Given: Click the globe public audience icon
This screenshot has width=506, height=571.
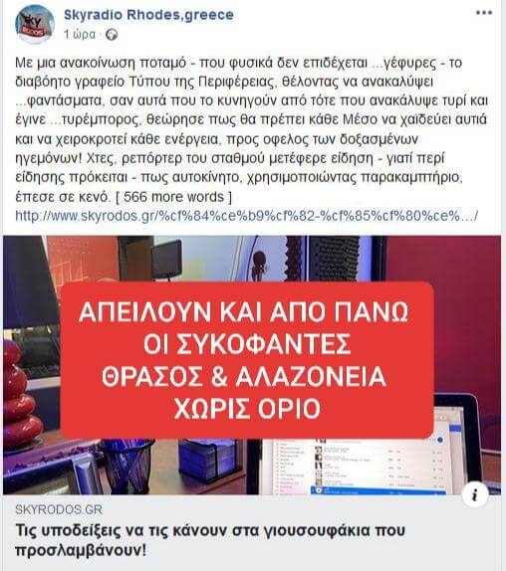Looking at the screenshot, I should (x=112, y=35).
